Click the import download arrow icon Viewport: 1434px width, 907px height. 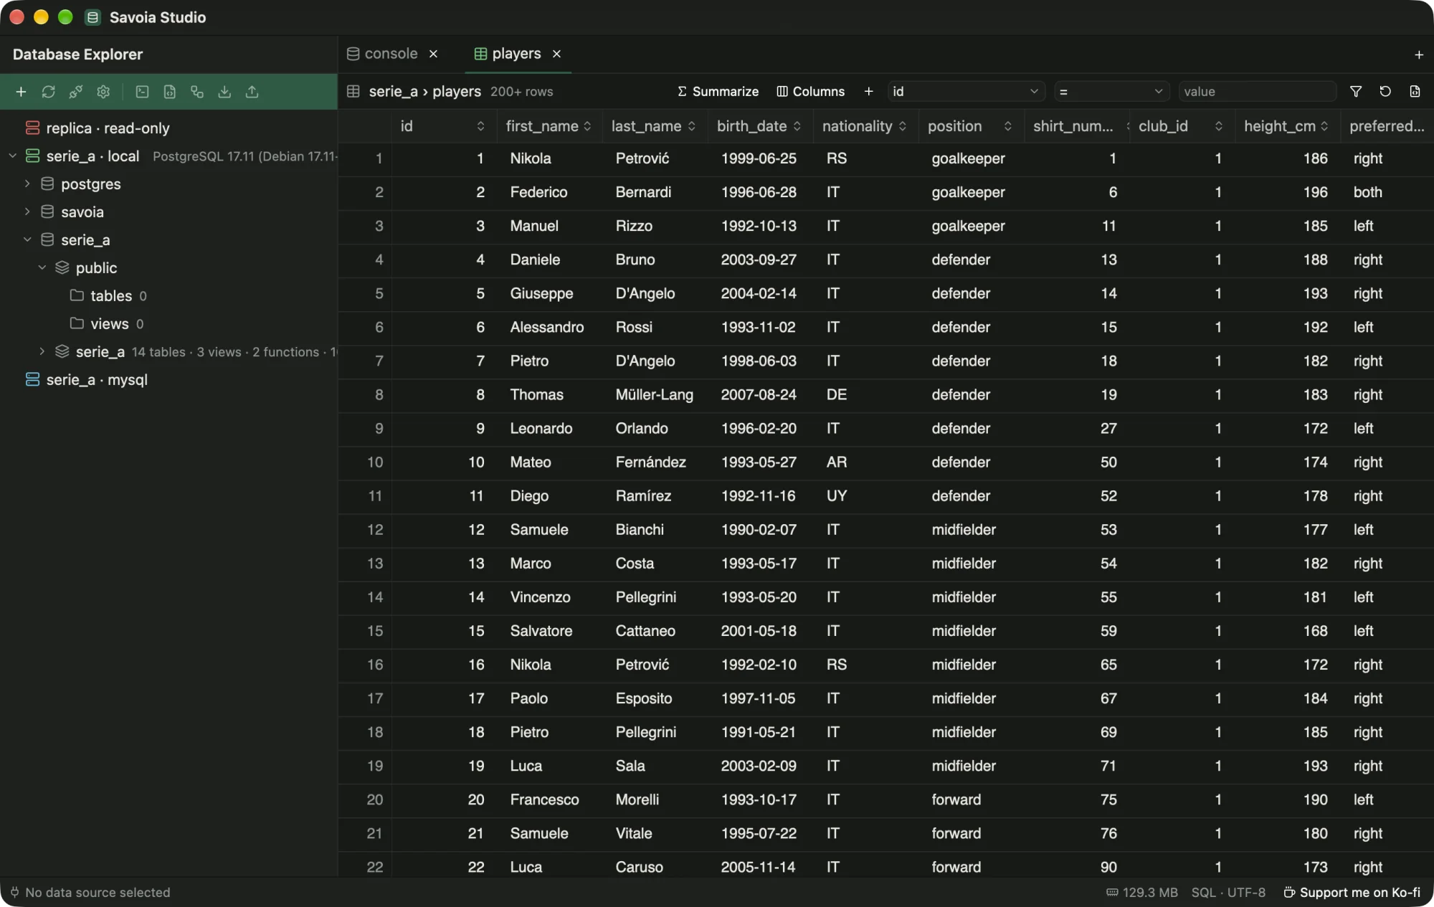(224, 92)
